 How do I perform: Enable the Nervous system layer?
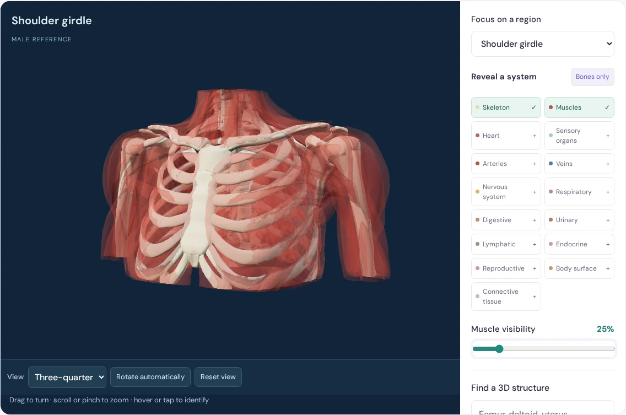(506, 192)
